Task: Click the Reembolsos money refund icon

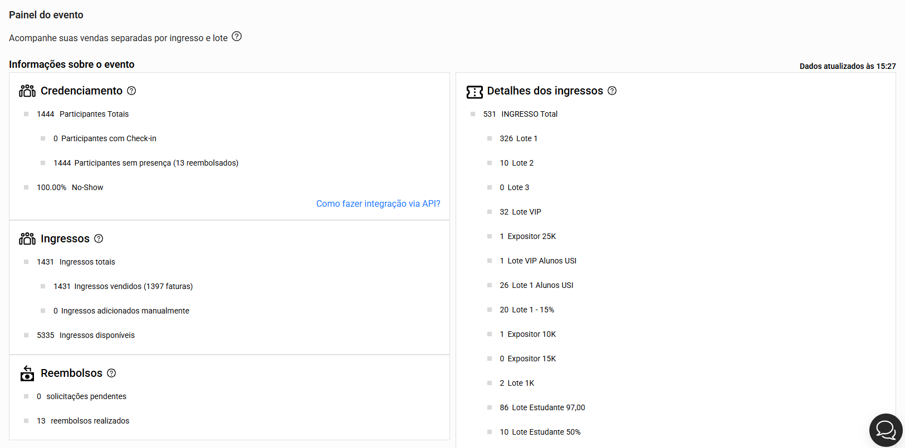Action: point(27,374)
